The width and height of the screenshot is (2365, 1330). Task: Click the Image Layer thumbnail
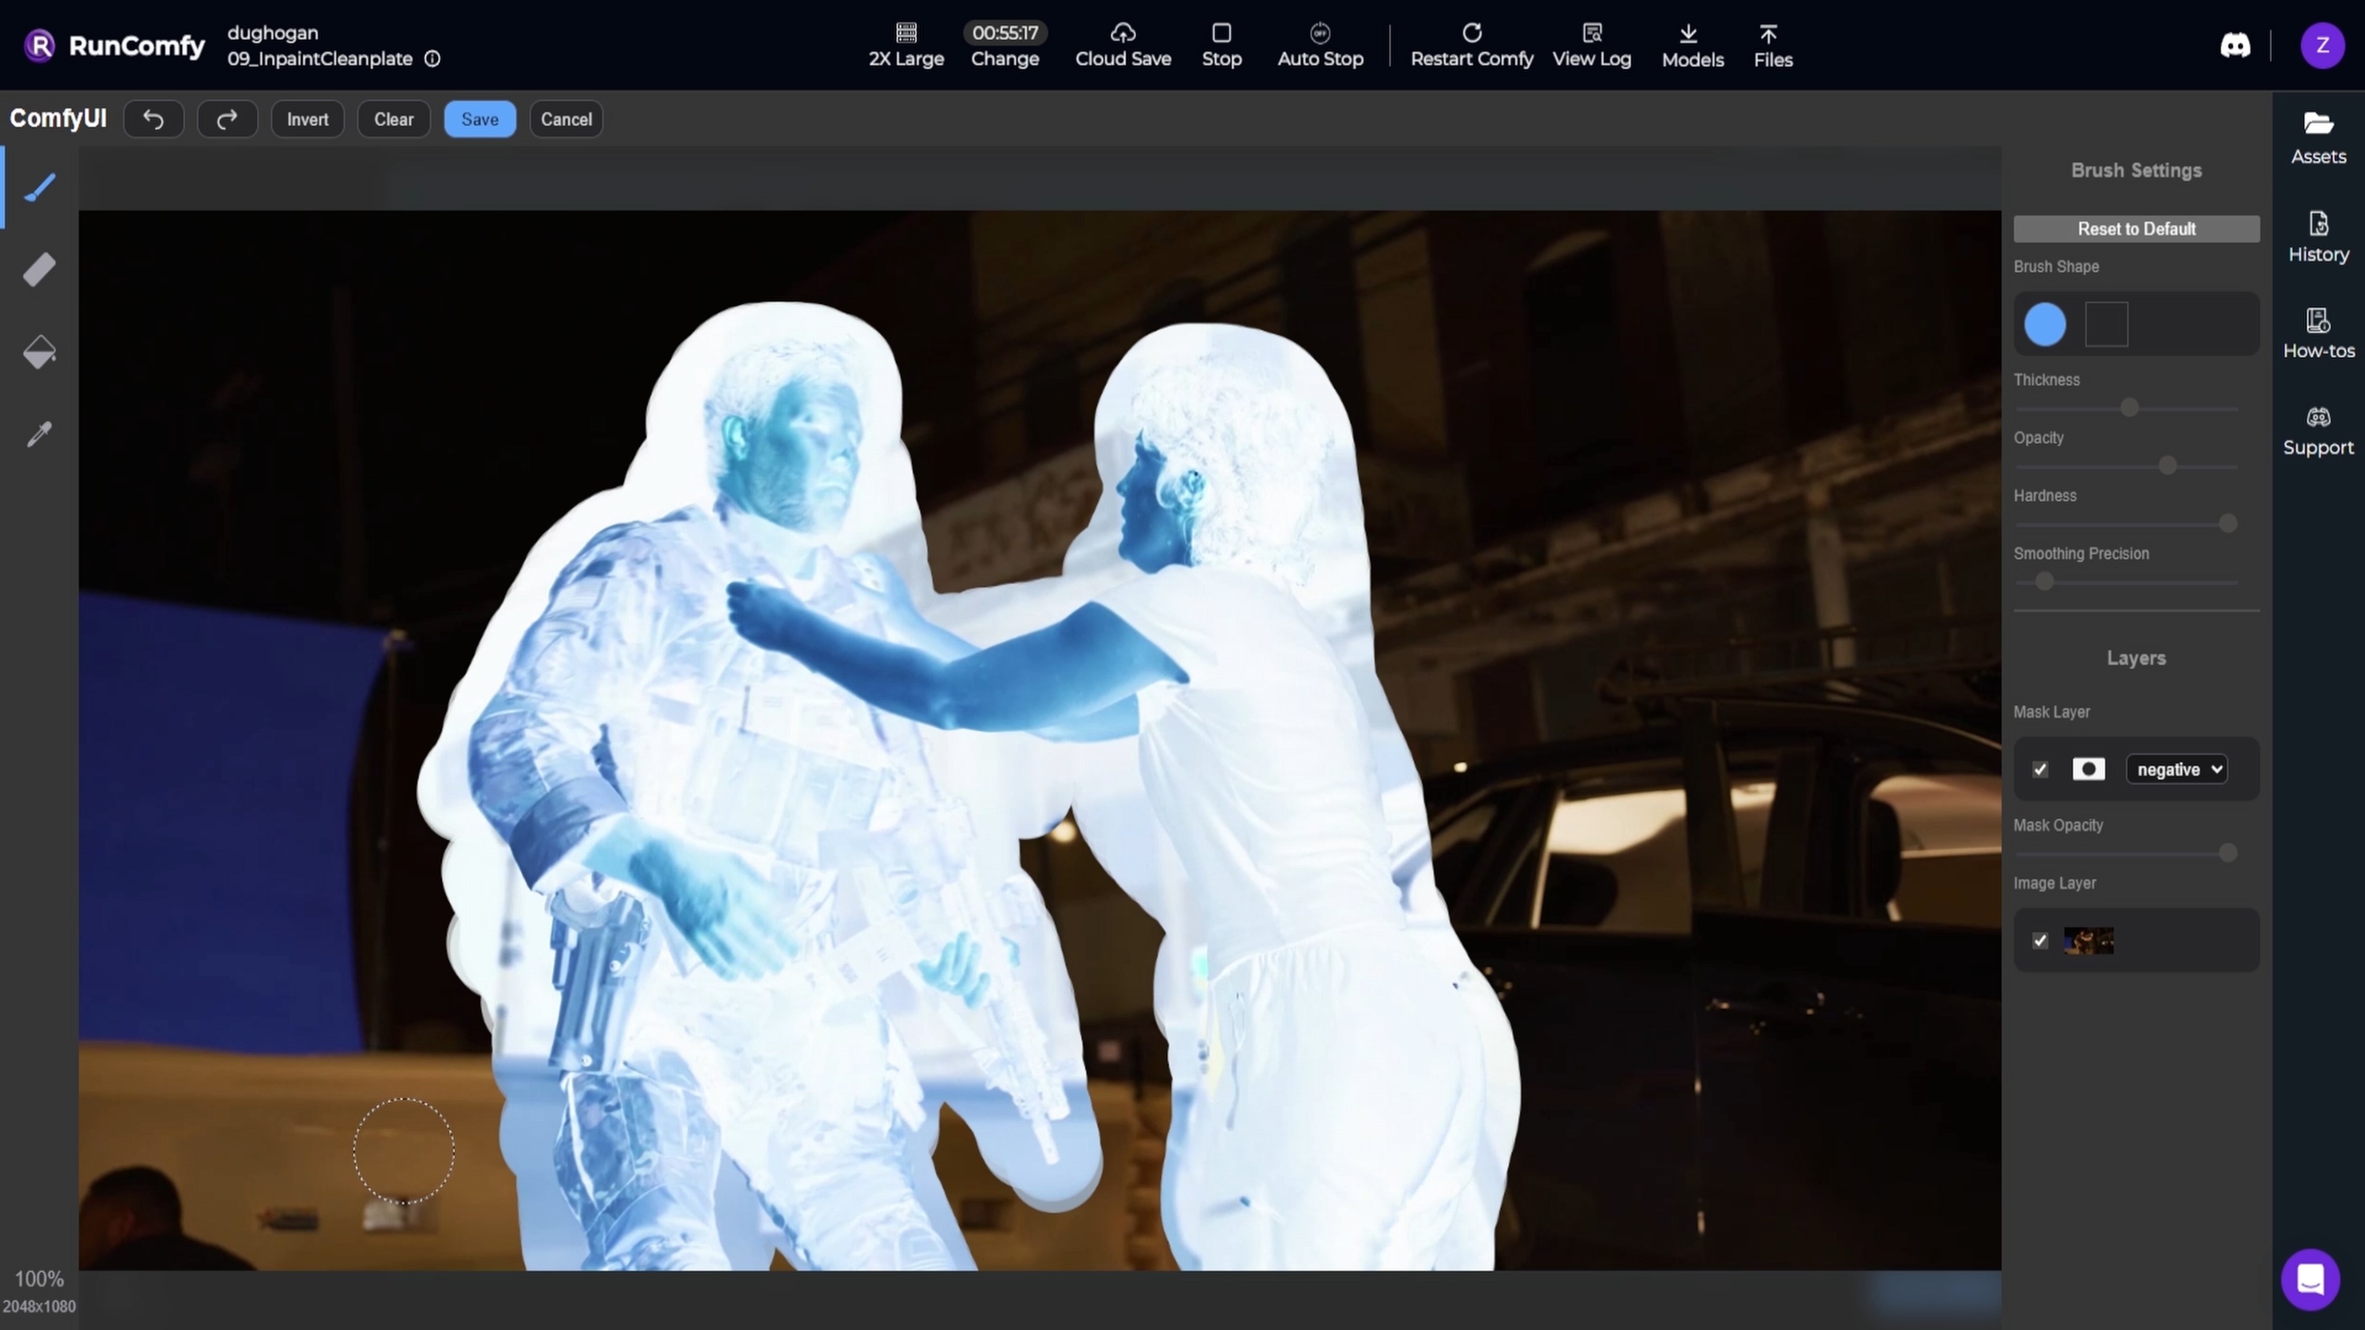tap(2088, 941)
